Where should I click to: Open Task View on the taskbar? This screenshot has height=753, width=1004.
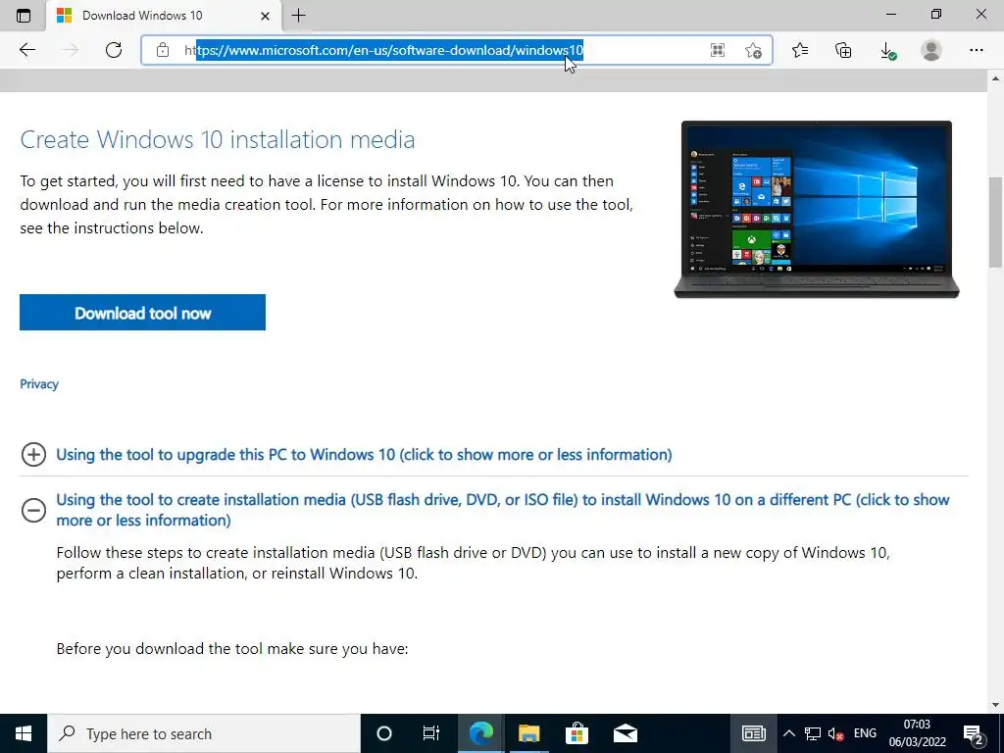tap(431, 733)
